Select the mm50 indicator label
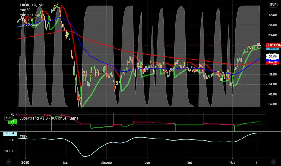This screenshot has height=166, width=281. click(25, 10)
